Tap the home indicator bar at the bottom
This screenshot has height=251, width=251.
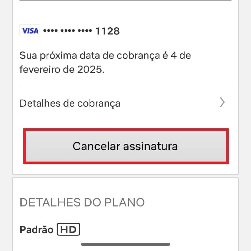coord(126,244)
